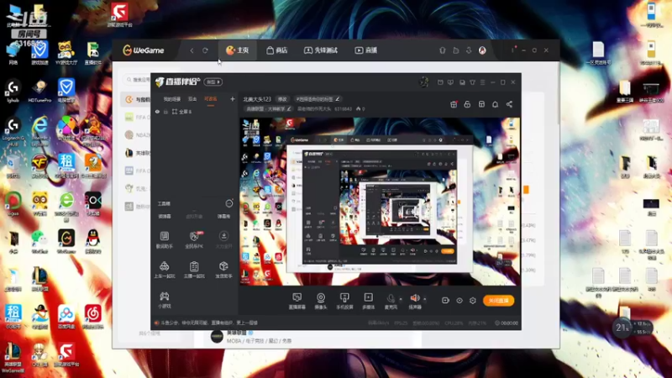Click the notification bell icon
Image resolution: width=672 pixels, height=378 pixels.
[495, 104]
